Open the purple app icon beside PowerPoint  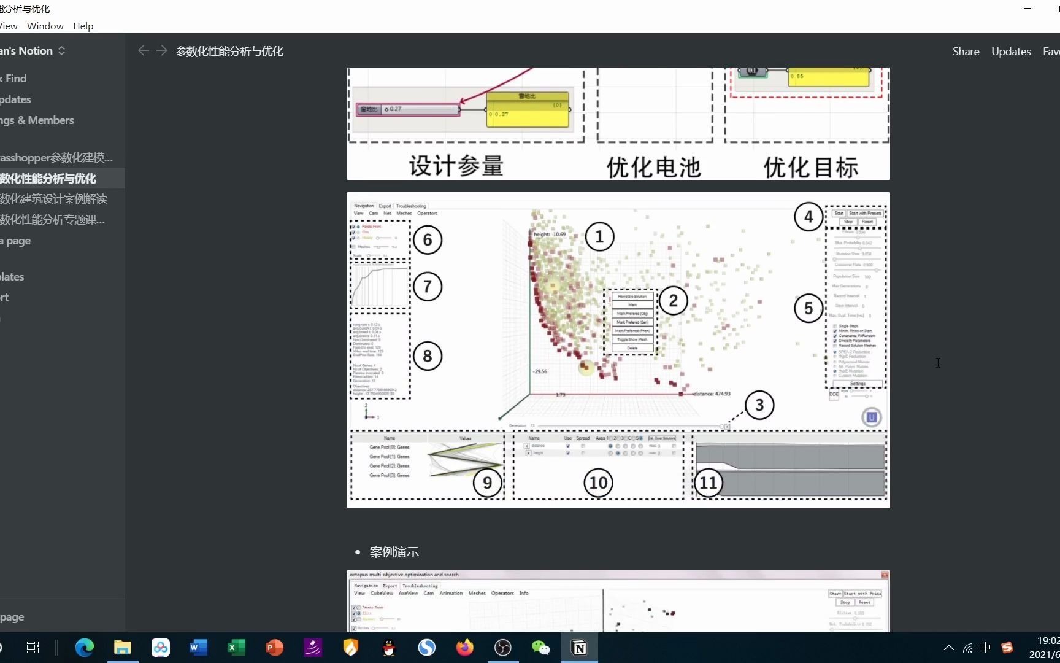click(313, 648)
